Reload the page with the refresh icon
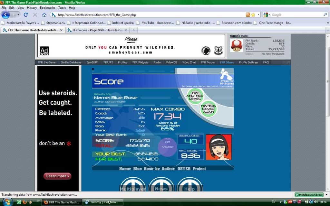The height and width of the screenshot is (206, 330). [x=26, y=15]
